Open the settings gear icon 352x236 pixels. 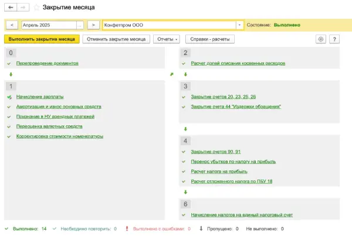(320, 39)
